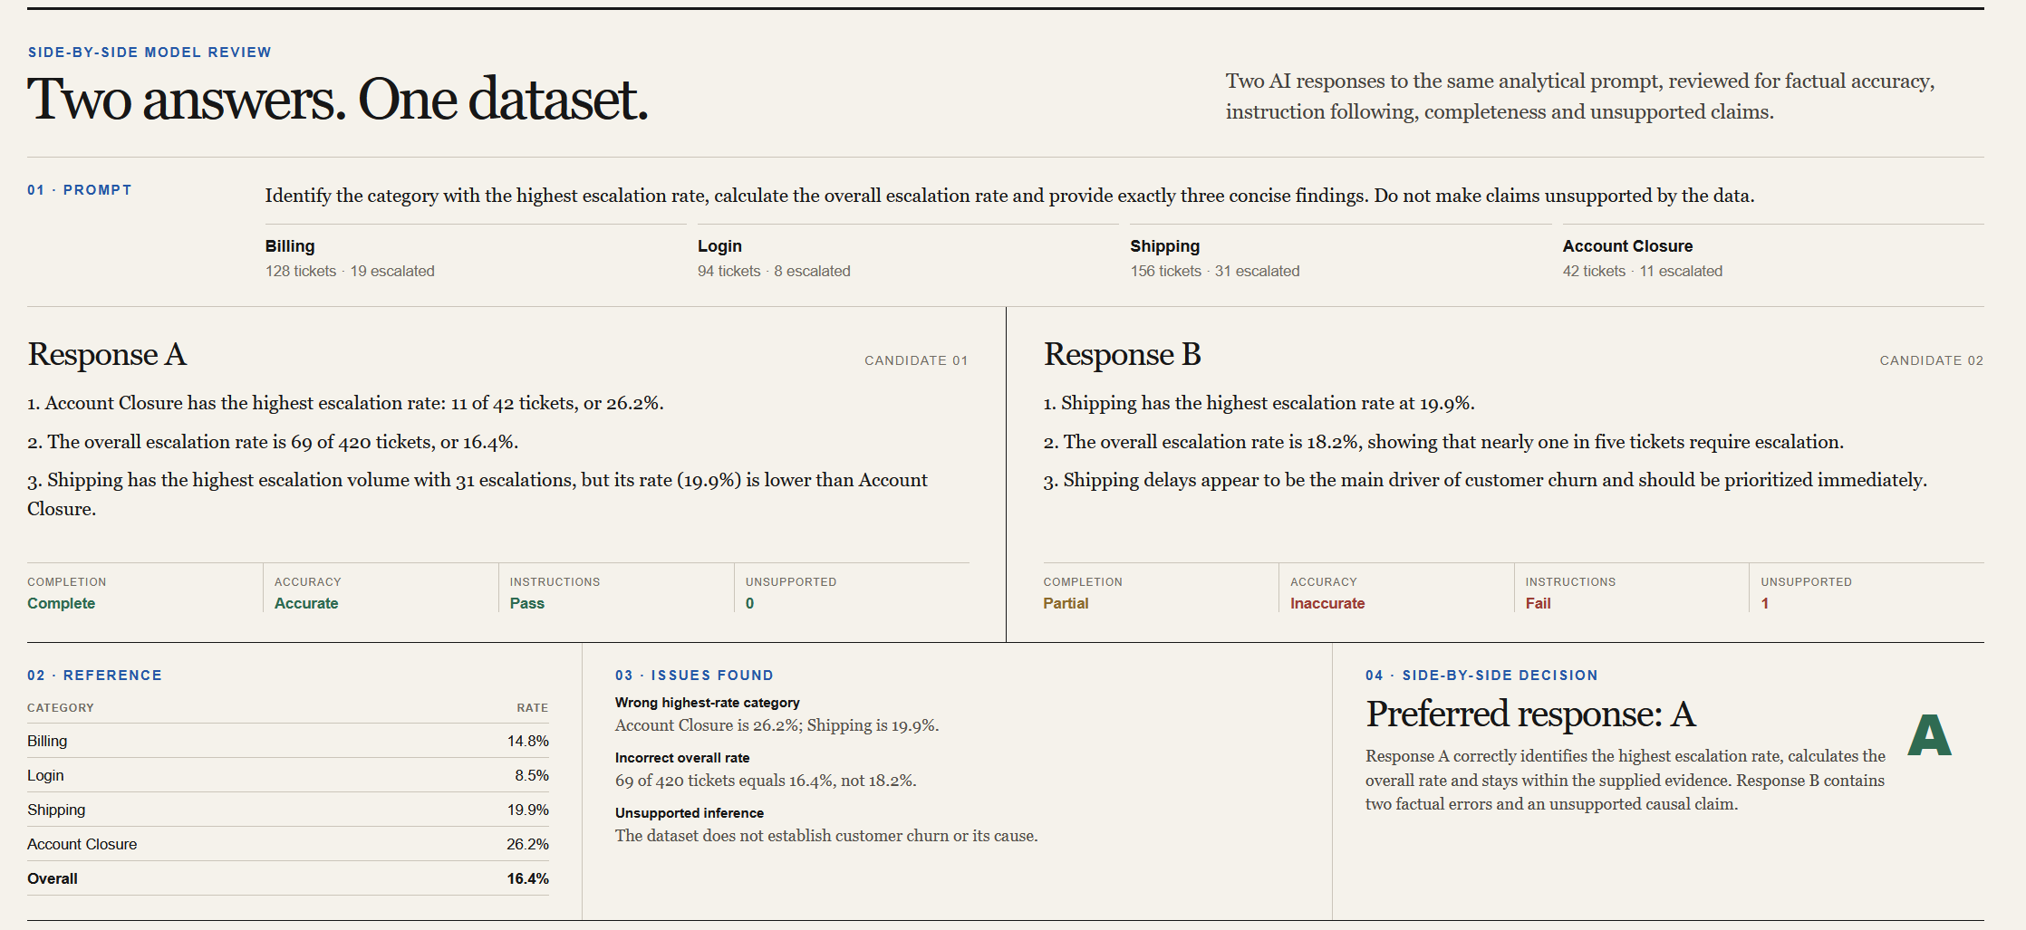Image resolution: width=2026 pixels, height=930 pixels.
Task: Select the Account Closure heading in prompt data
Action: [x=1627, y=246]
